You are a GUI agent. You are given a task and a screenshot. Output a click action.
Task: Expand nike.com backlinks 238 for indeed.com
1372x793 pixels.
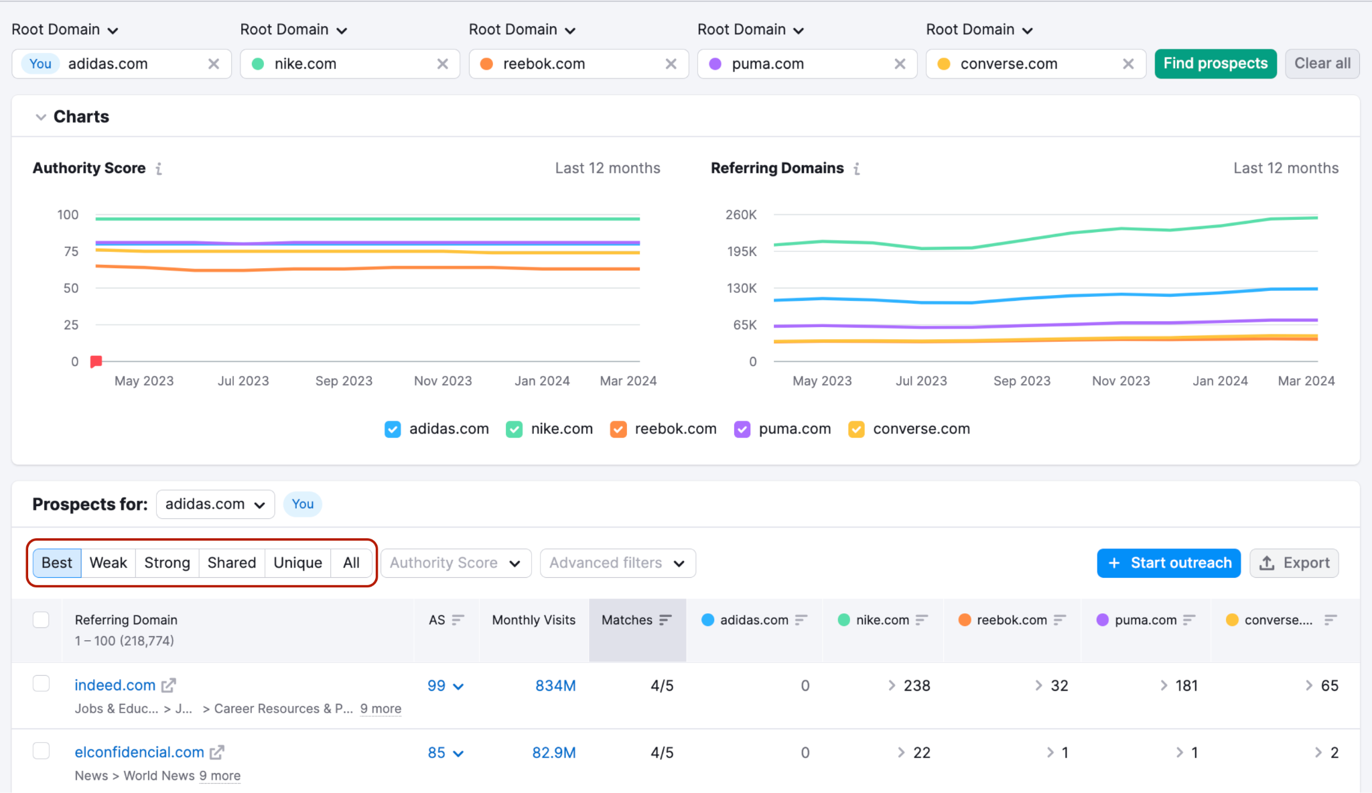pyautogui.click(x=909, y=685)
